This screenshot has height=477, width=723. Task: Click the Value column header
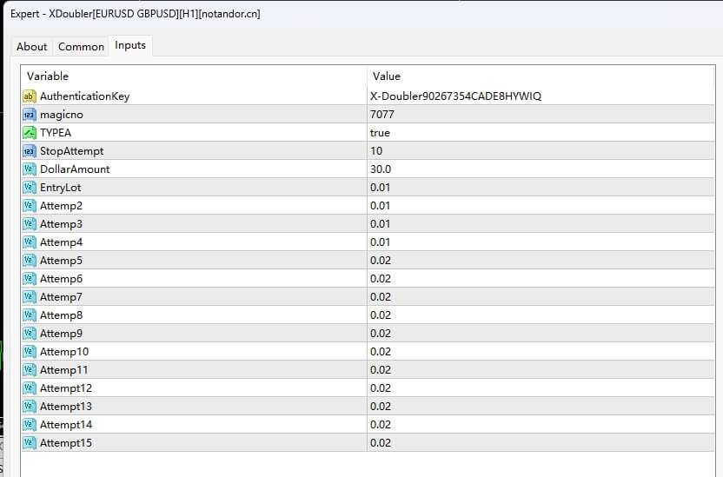(x=541, y=76)
